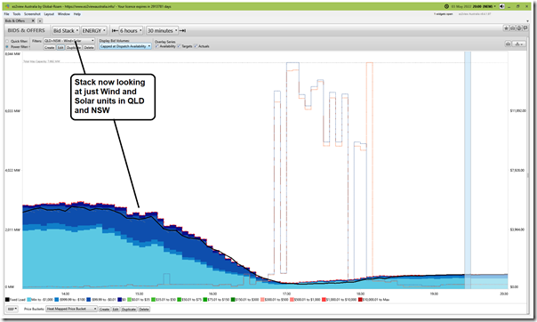
Task: Open Capped at Dispatch Availability dropdown
Action: click(x=125, y=46)
